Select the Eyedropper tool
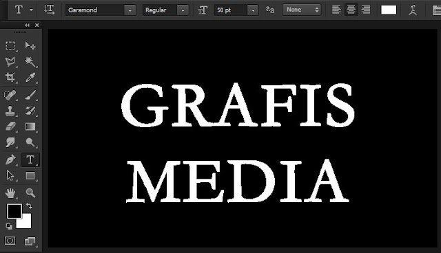This screenshot has height=253, width=441. coord(30,78)
